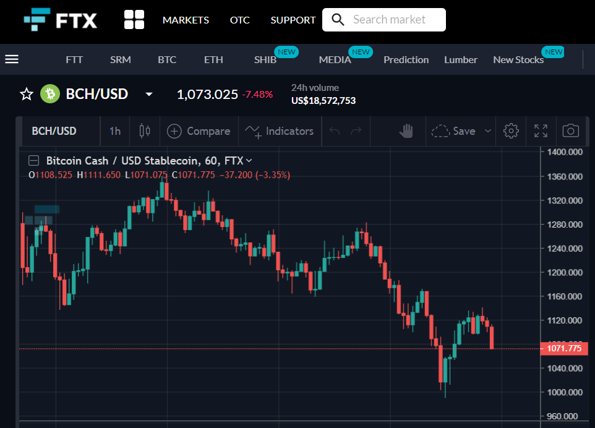Open the Save layout dropdown arrow
595x428 pixels.
488,131
